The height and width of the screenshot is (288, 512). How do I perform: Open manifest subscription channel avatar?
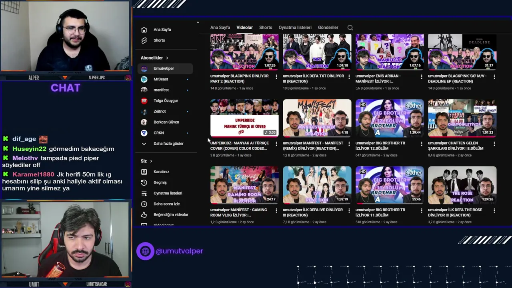(x=144, y=90)
